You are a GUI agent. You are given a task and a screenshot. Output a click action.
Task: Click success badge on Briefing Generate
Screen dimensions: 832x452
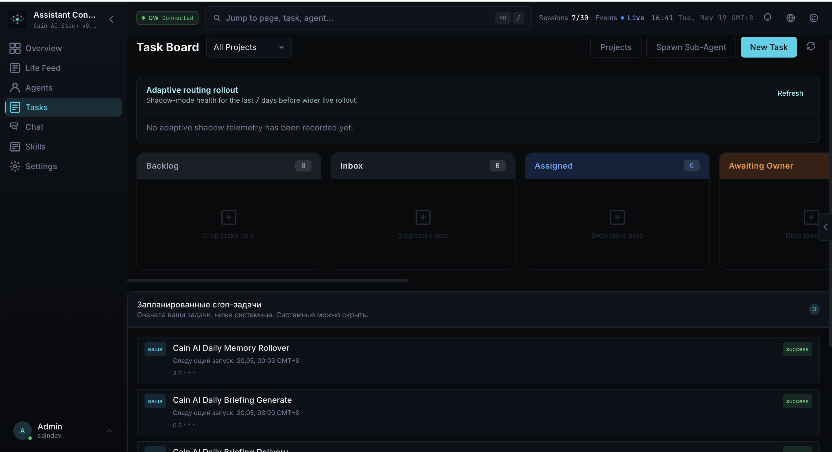[797, 401]
